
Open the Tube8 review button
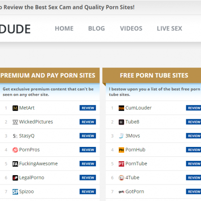(193, 122)
